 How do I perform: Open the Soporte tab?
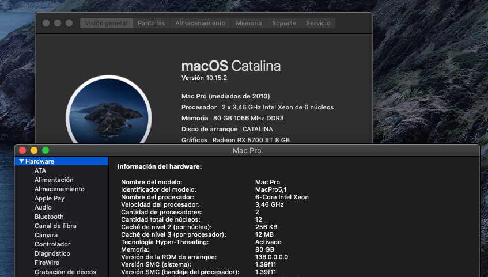[284, 23]
